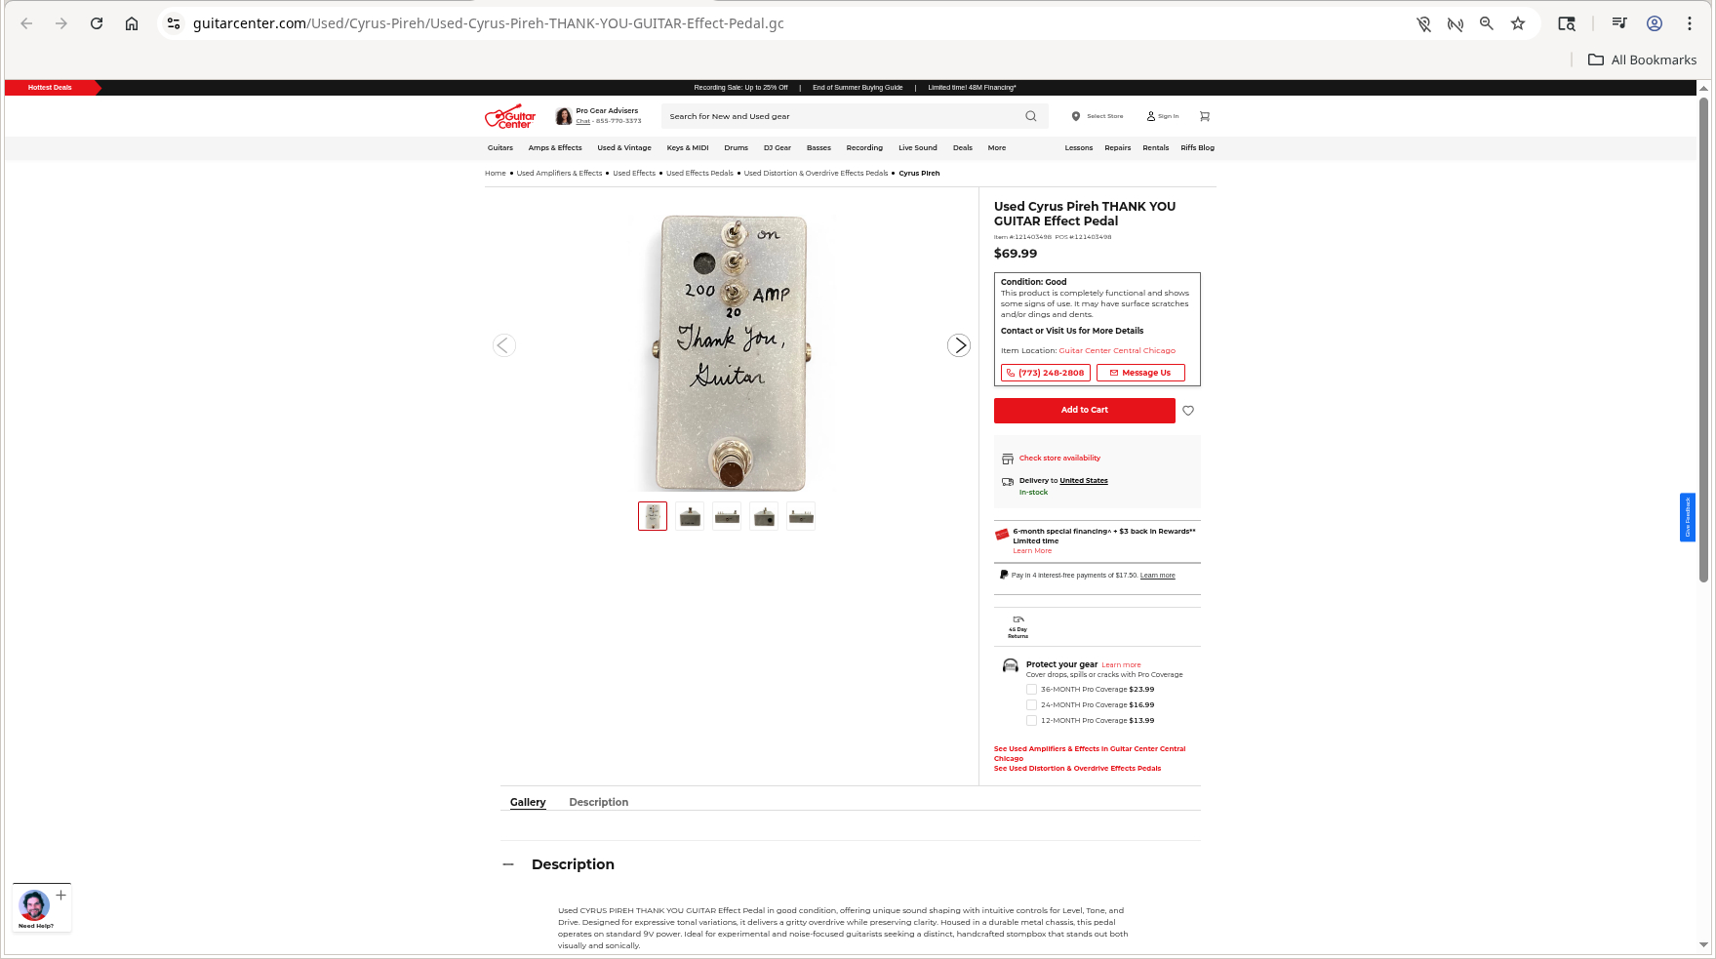Screen dimensions: 1716x959
Task: Click the search magnifier icon
Action: [1031, 116]
